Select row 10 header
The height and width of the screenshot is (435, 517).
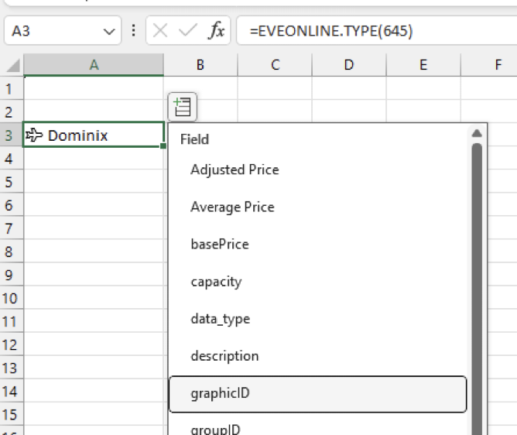click(12, 298)
